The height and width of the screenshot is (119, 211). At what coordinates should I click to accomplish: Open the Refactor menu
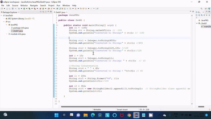click(24, 6)
